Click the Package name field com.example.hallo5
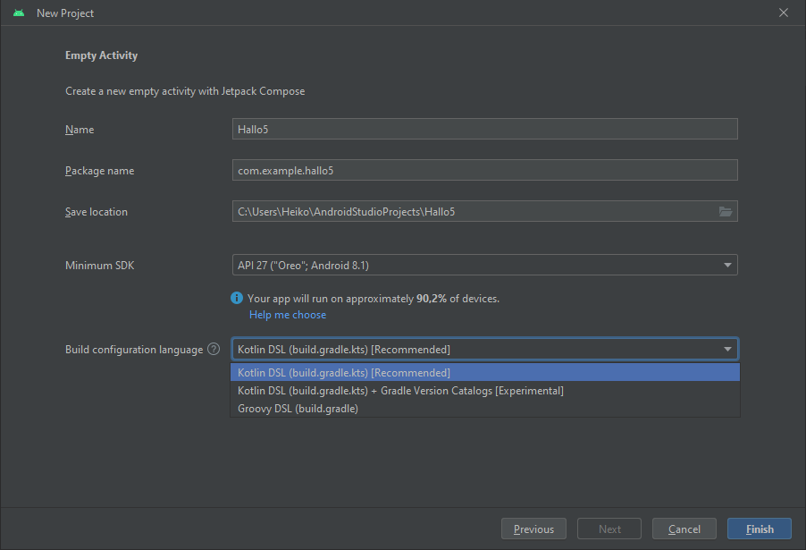806x550 pixels. (484, 170)
